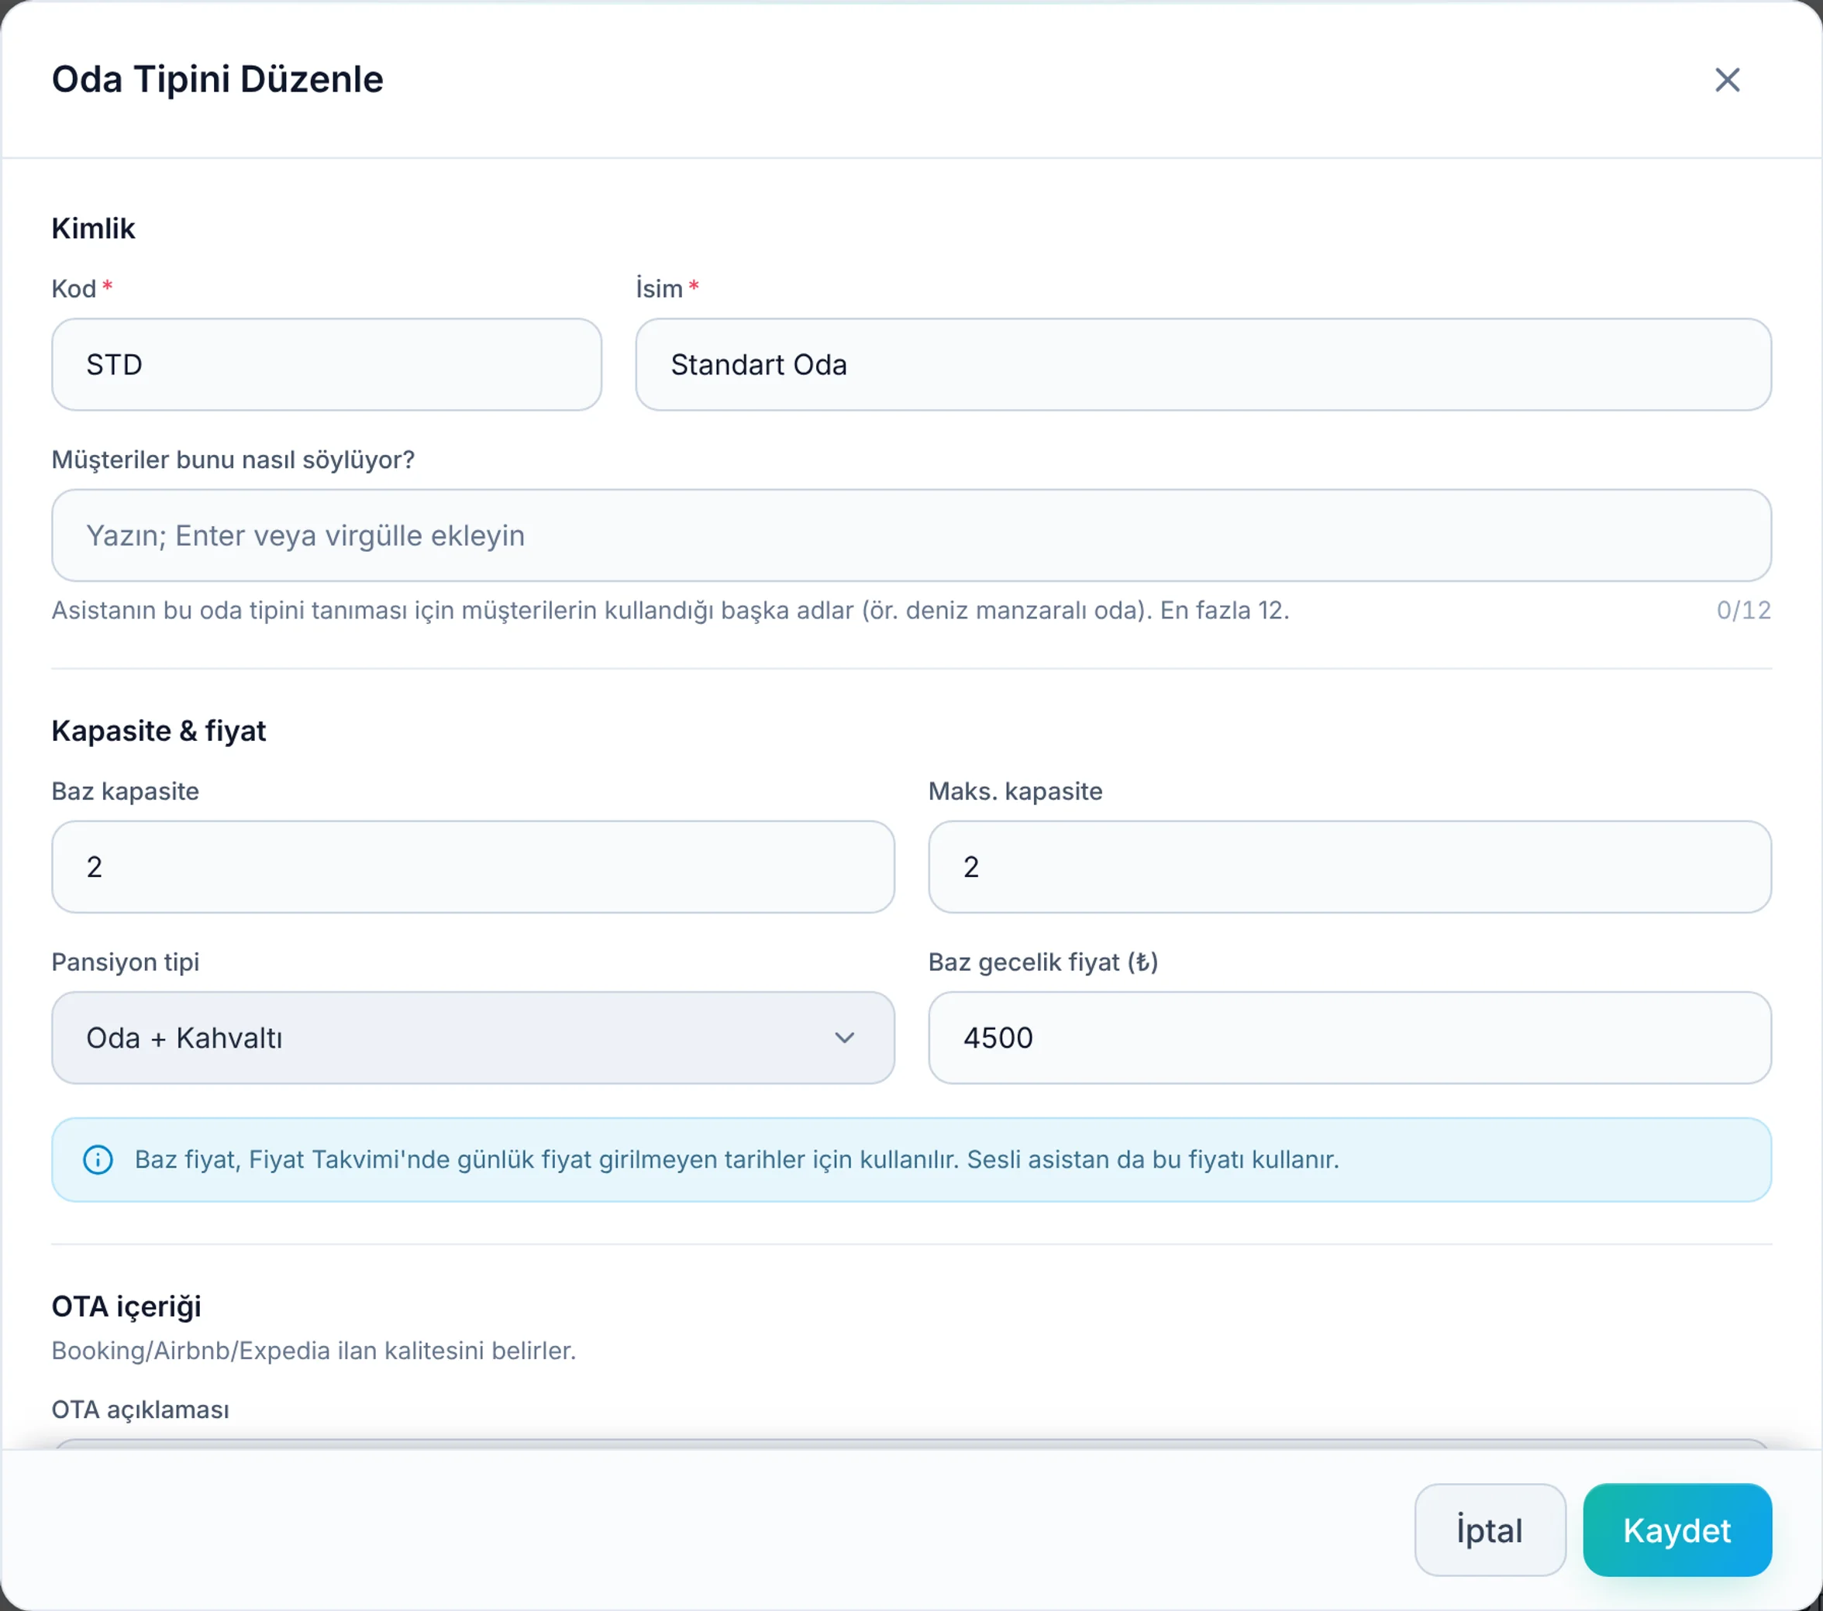This screenshot has width=1823, height=1611.
Task: Click the Baz fiyat information banner text
Action: pos(736,1159)
